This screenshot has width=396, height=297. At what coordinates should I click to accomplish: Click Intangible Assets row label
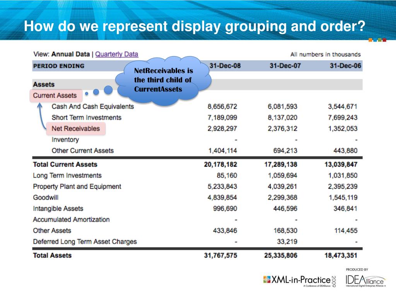click(x=58, y=208)
